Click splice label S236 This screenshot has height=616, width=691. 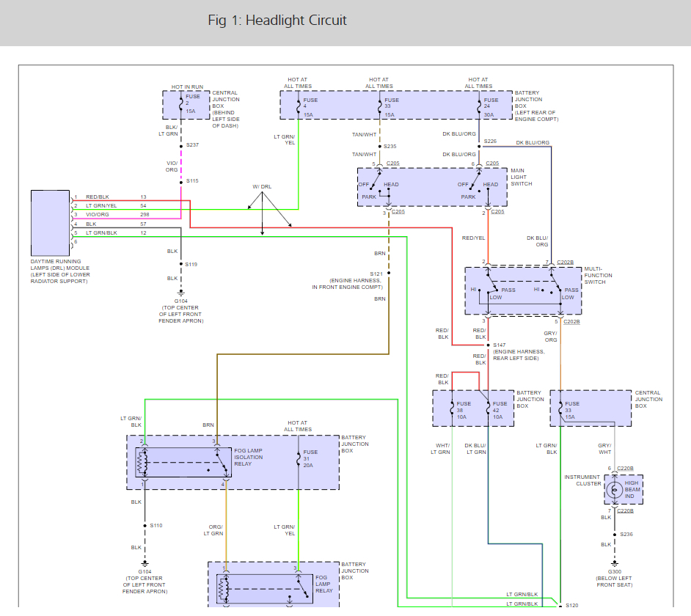coord(626,534)
